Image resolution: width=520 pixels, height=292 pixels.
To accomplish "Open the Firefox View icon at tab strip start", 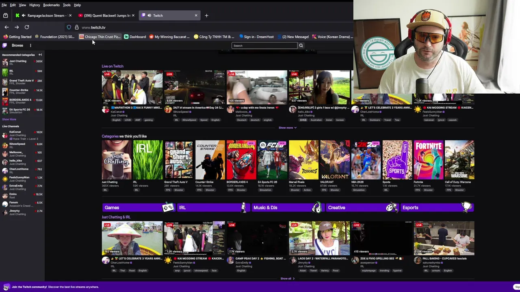I will click(5, 15).
